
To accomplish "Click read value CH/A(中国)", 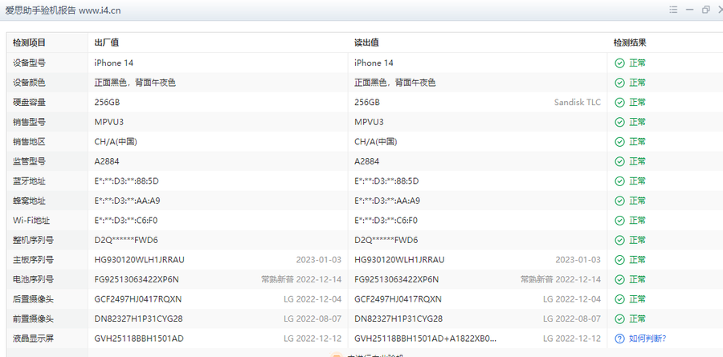I will pos(375,142).
